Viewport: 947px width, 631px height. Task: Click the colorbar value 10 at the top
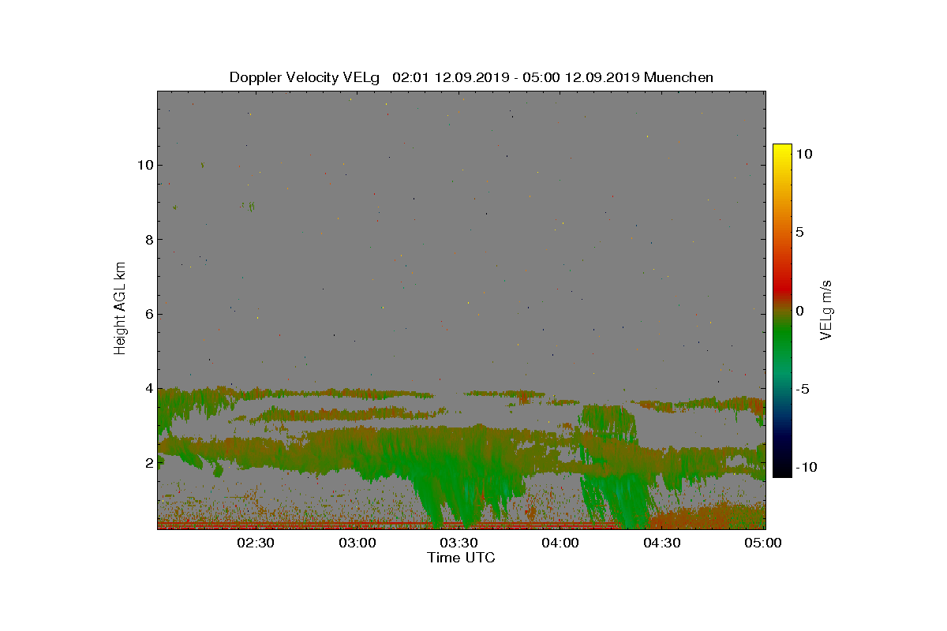804,155
